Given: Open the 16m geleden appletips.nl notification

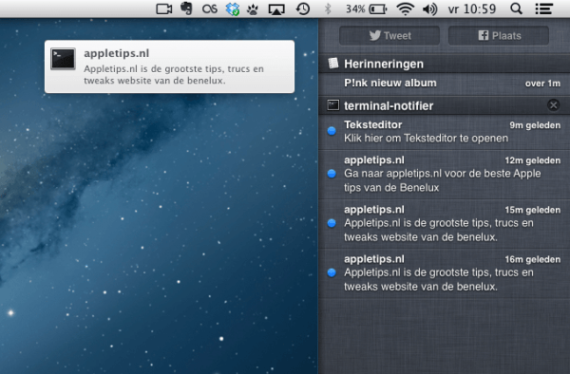Looking at the screenshot, I should point(445,273).
